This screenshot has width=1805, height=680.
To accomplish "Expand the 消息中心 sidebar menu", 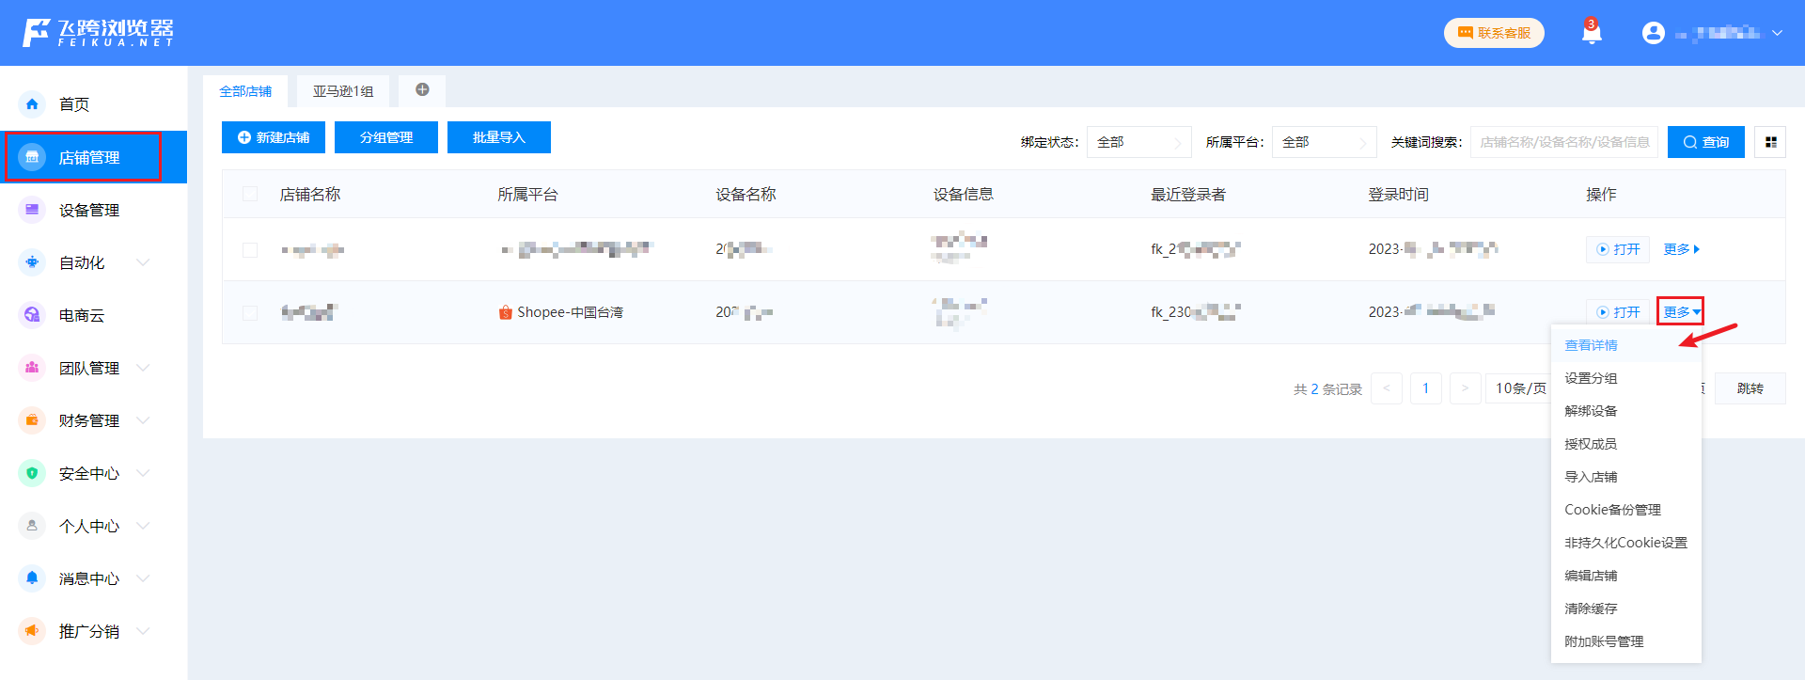I will 144,578.
